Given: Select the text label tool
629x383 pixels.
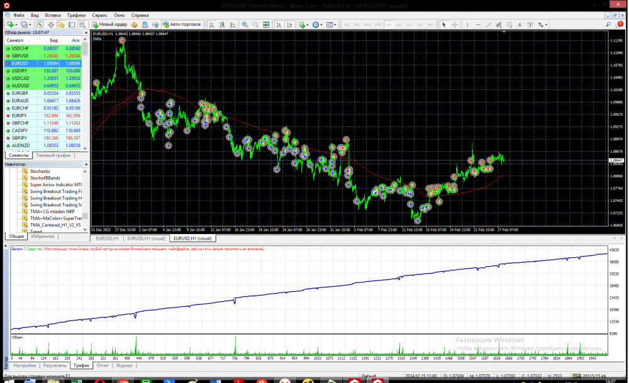Looking at the screenshot, I should point(530,25).
